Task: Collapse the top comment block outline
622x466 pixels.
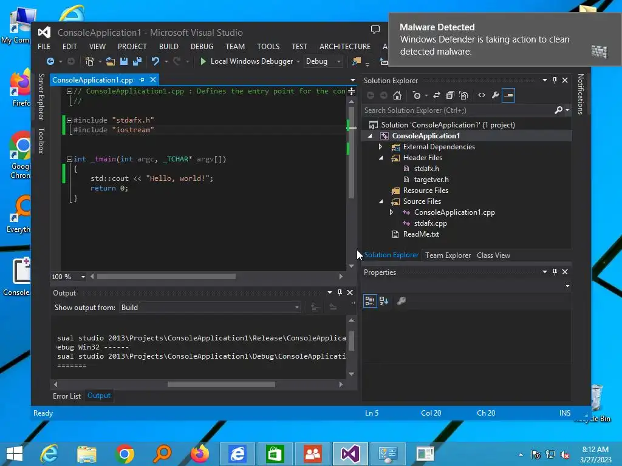Action: [x=69, y=91]
